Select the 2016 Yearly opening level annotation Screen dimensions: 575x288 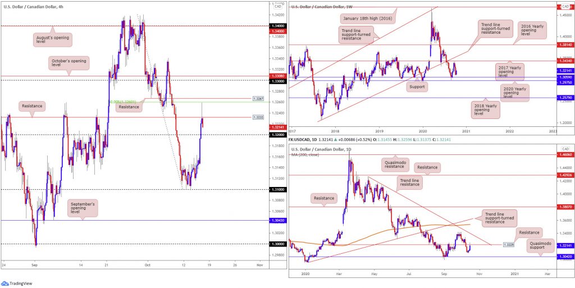[533, 30]
